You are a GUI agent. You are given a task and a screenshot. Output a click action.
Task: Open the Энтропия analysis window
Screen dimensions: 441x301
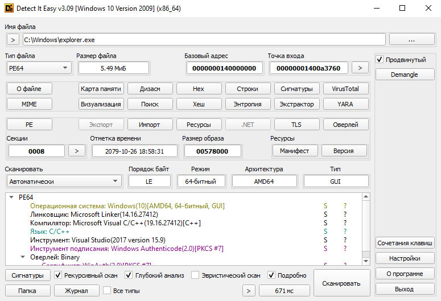tap(248, 104)
